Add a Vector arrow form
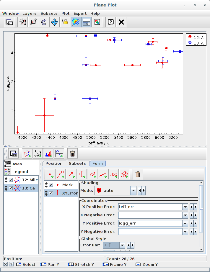This screenshot has width=210, height=272. (x=71, y=174)
